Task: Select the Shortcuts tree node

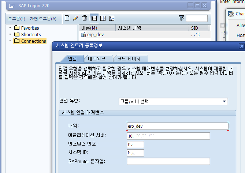Action: [31, 34]
